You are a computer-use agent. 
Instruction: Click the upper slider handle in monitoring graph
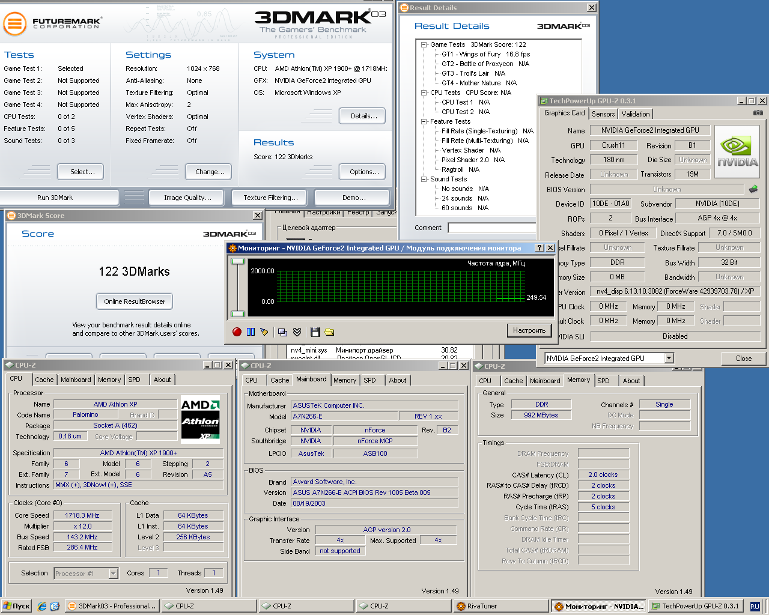click(238, 261)
